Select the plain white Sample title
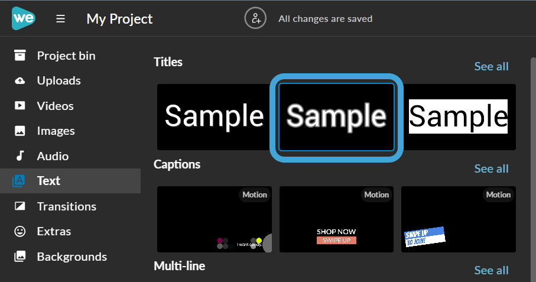The image size is (536, 282). (x=214, y=116)
